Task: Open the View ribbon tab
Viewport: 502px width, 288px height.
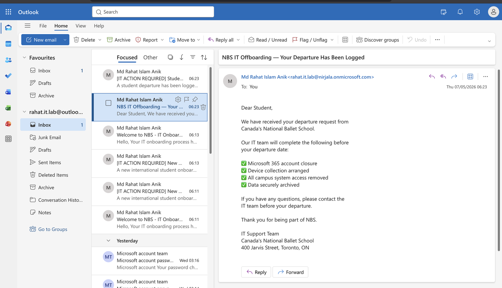Action: (81, 26)
